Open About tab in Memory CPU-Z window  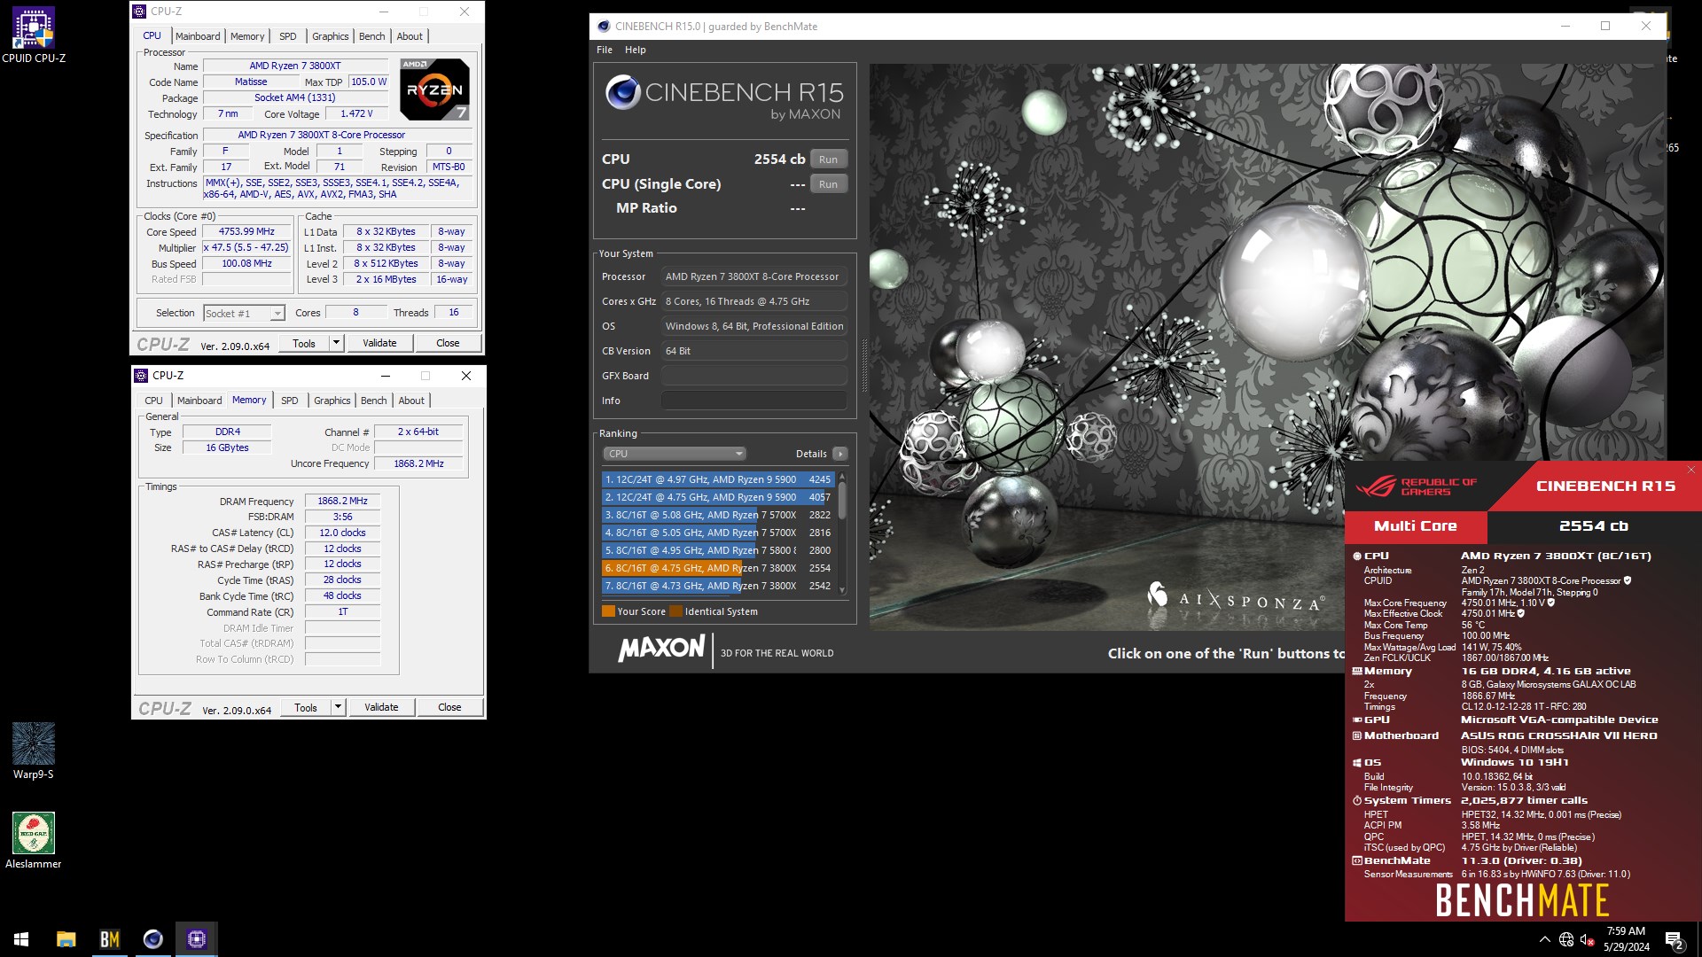(411, 401)
